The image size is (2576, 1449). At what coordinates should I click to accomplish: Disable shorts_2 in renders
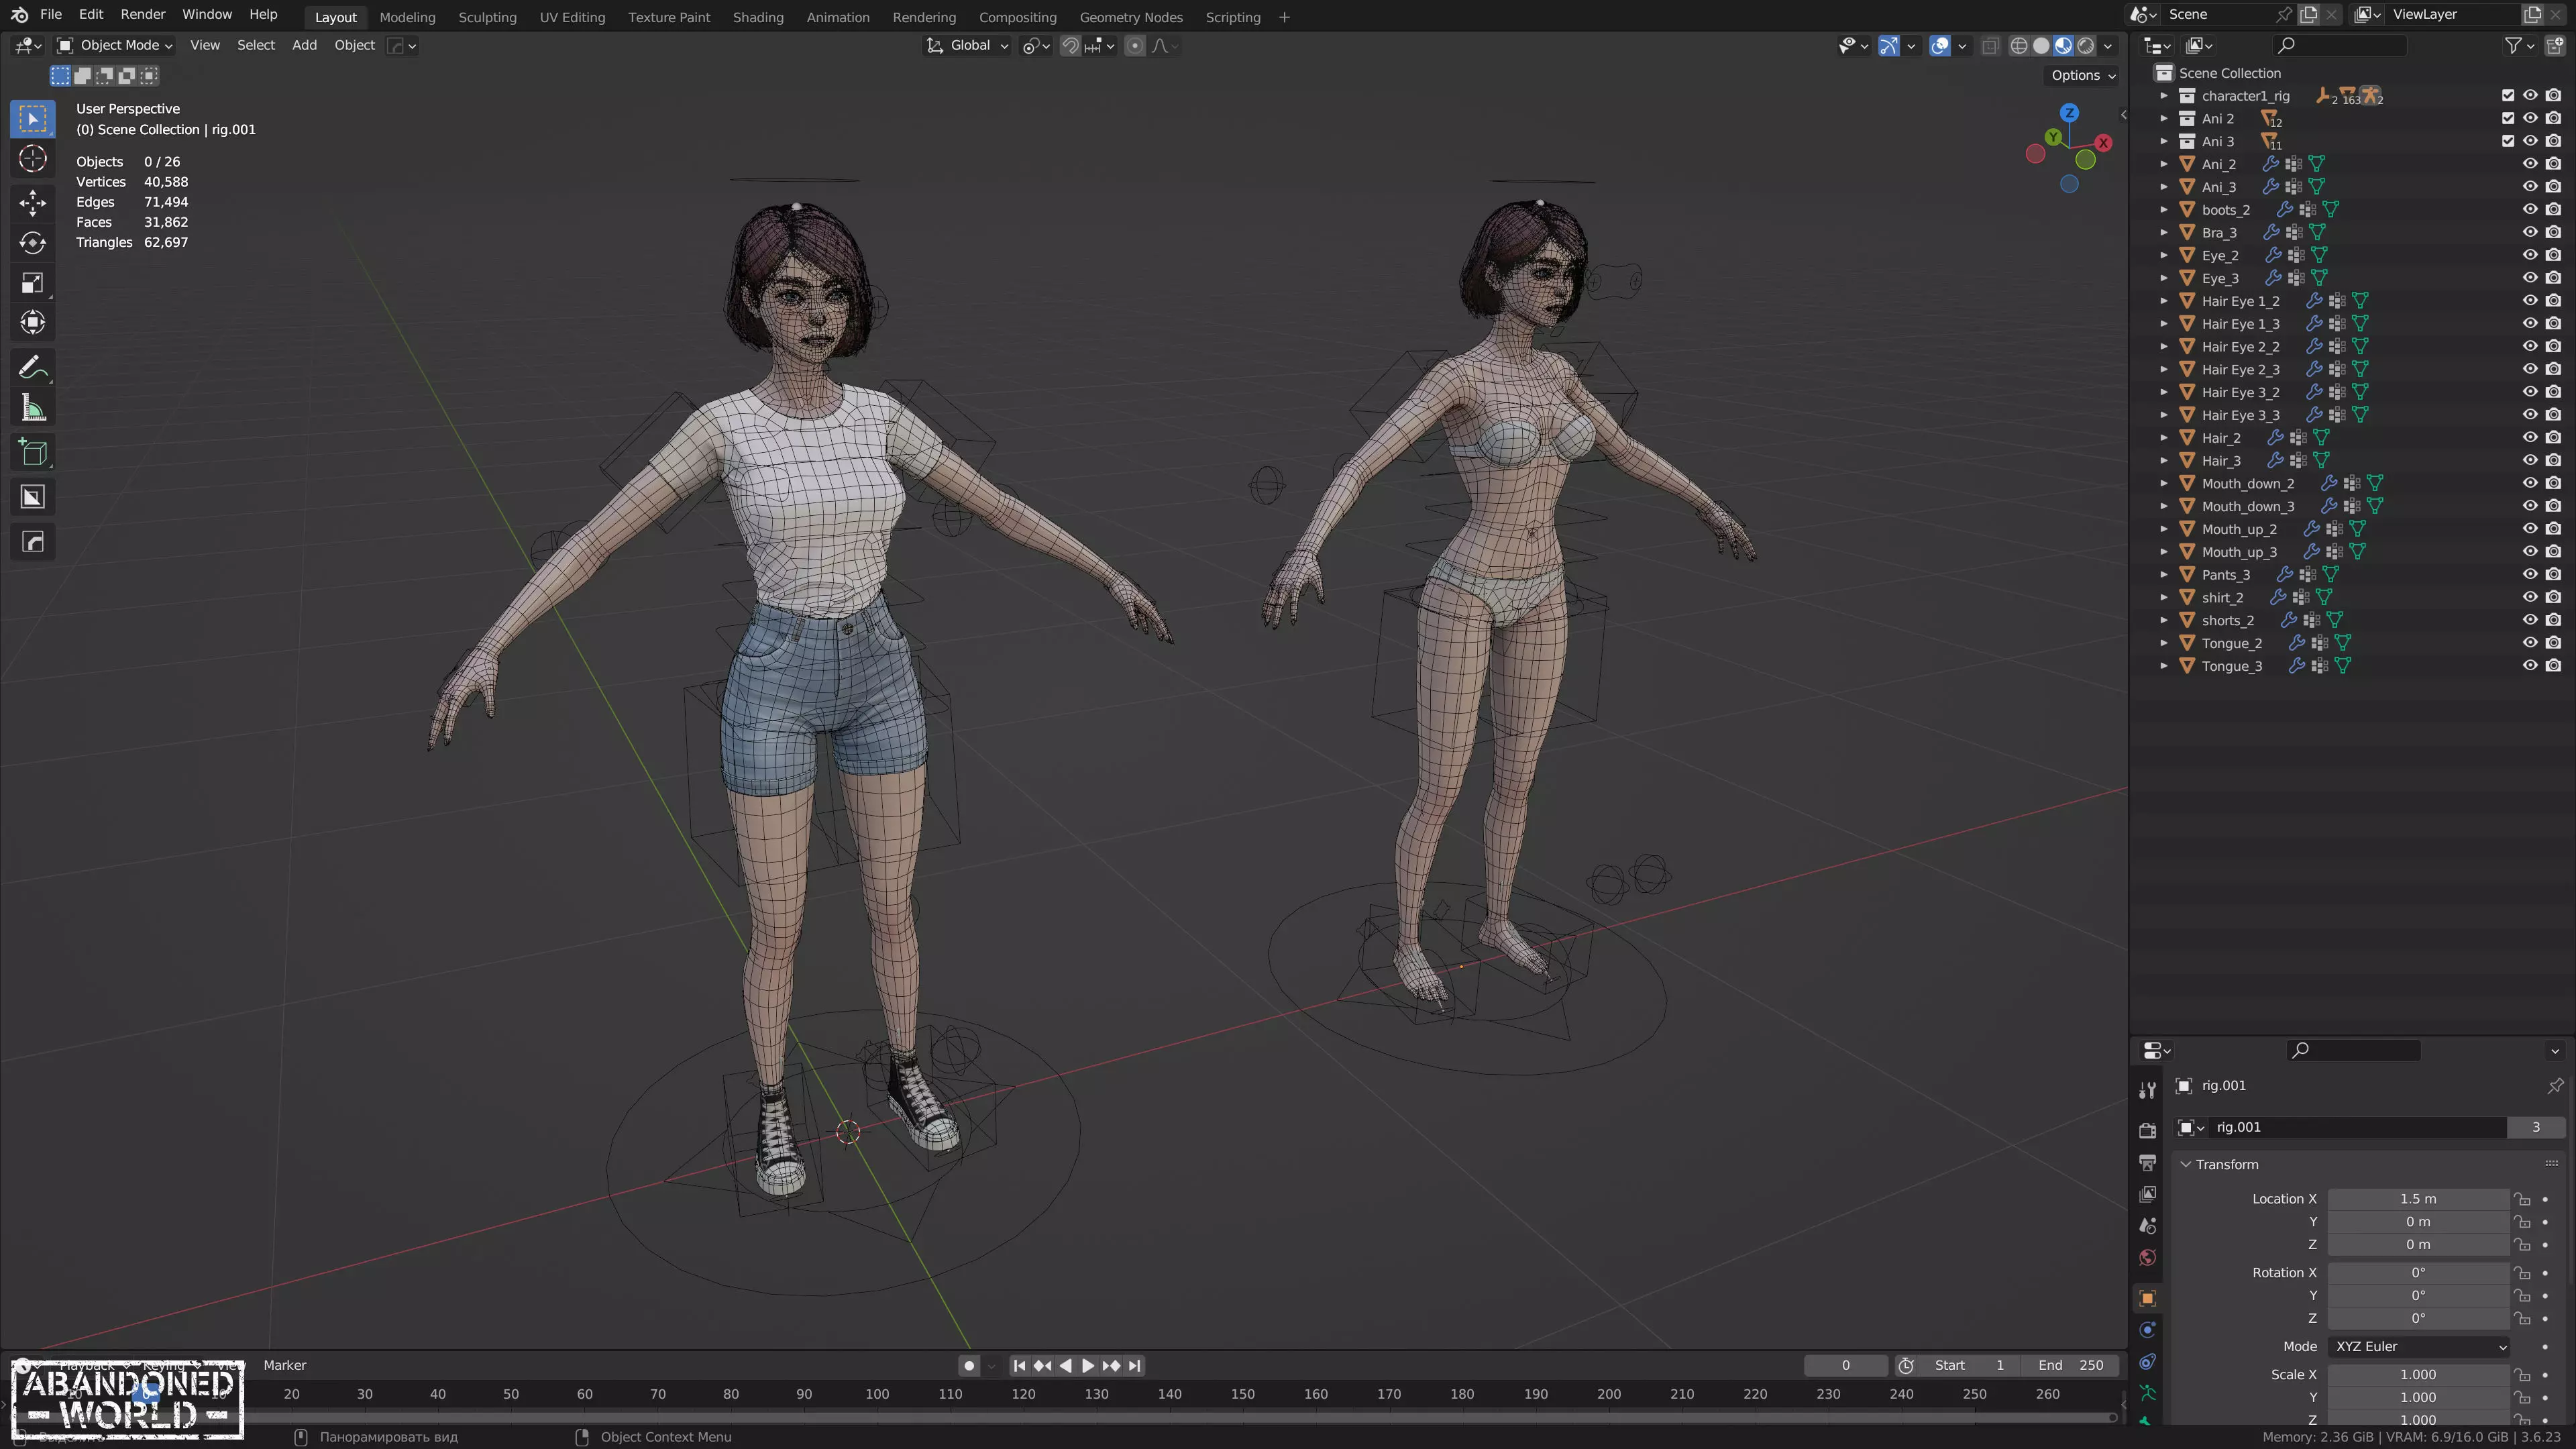pyautogui.click(x=2553, y=620)
